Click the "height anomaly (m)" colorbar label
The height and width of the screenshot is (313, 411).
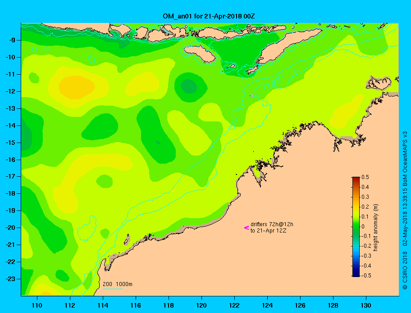click(x=375, y=227)
